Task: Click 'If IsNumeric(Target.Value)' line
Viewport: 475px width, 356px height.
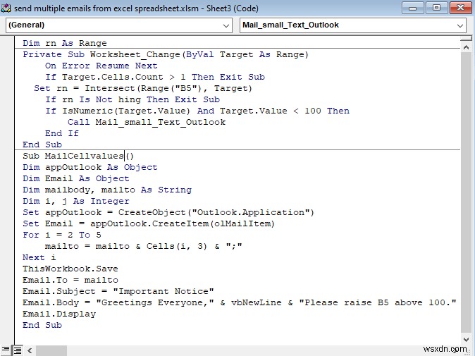Action: [x=197, y=111]
